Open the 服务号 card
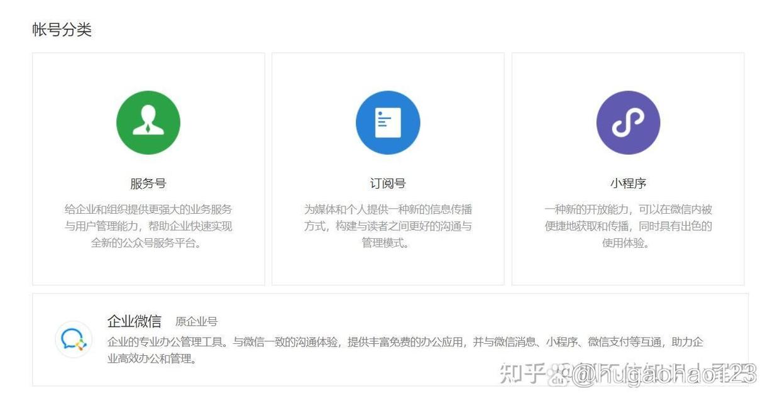Image resolution: width=772 pixels, height=403 pixels. click(148, 168)
